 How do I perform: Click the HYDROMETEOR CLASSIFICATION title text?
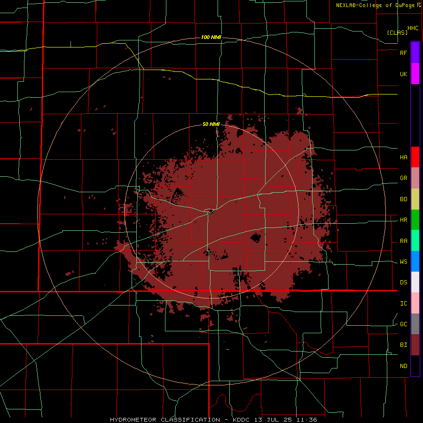(x=165, y=420)
